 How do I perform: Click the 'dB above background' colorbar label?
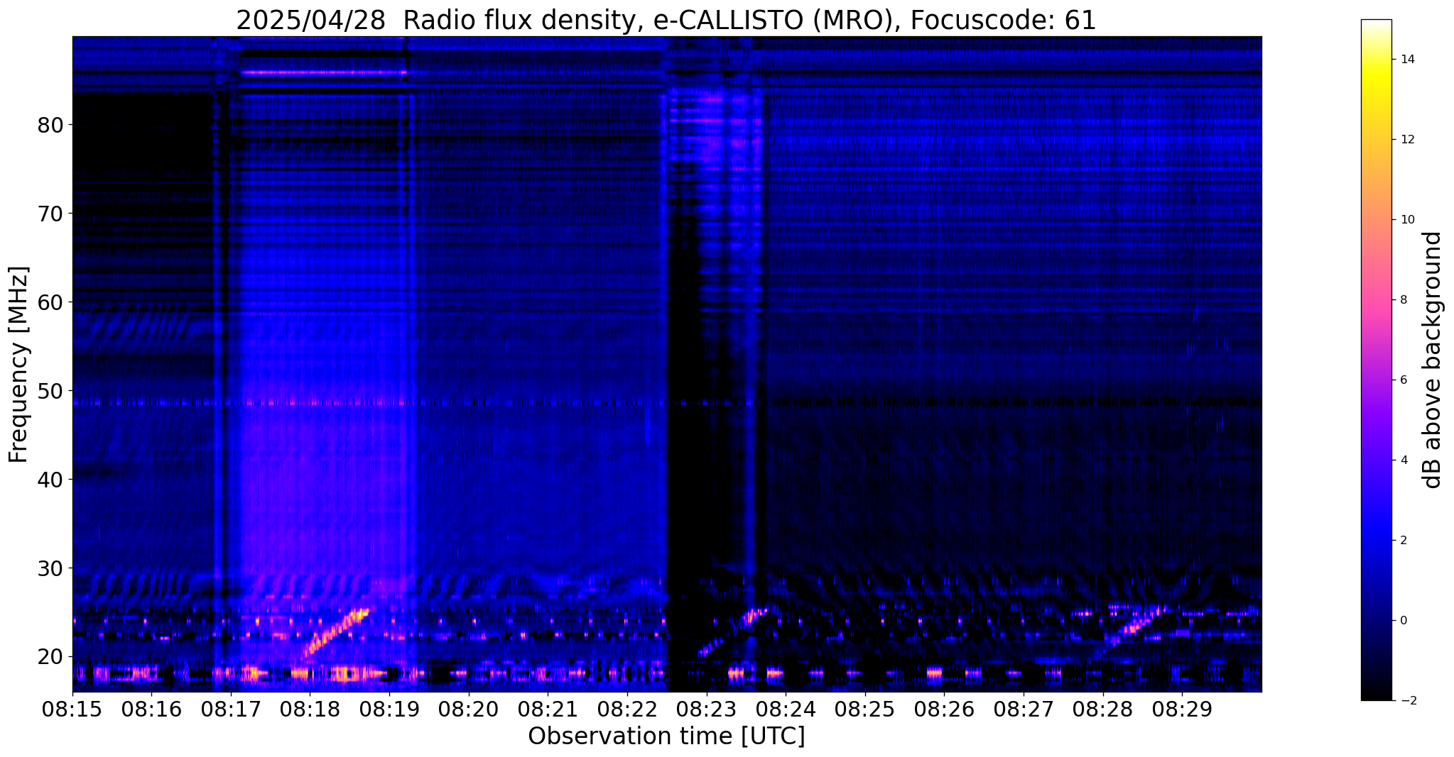tap(1433, 360)
